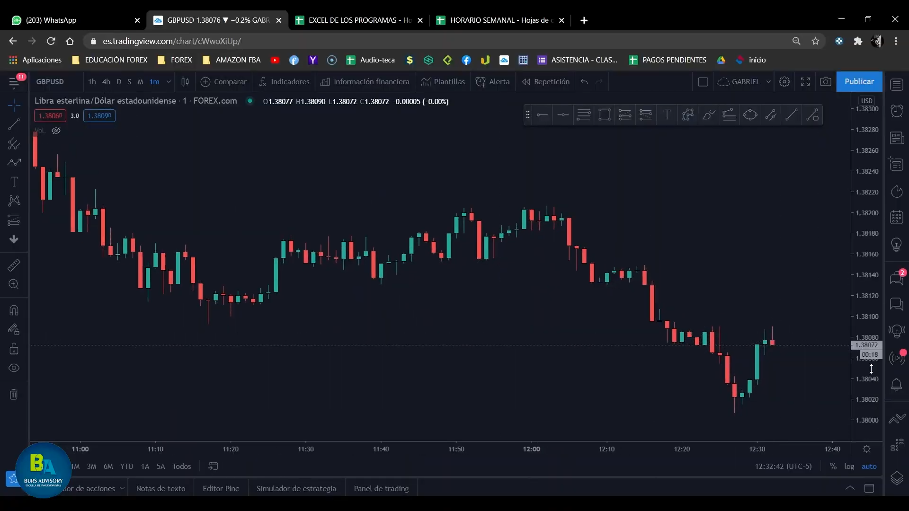
Task: Open chart settings gear icon
Action: point(784,81)
